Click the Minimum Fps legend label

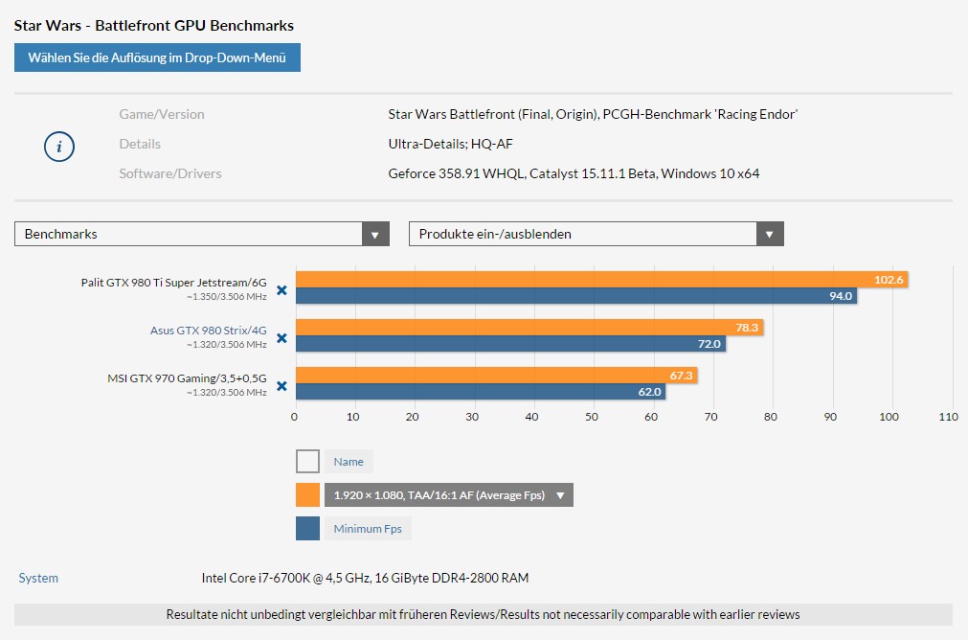(x=368, y=529)
